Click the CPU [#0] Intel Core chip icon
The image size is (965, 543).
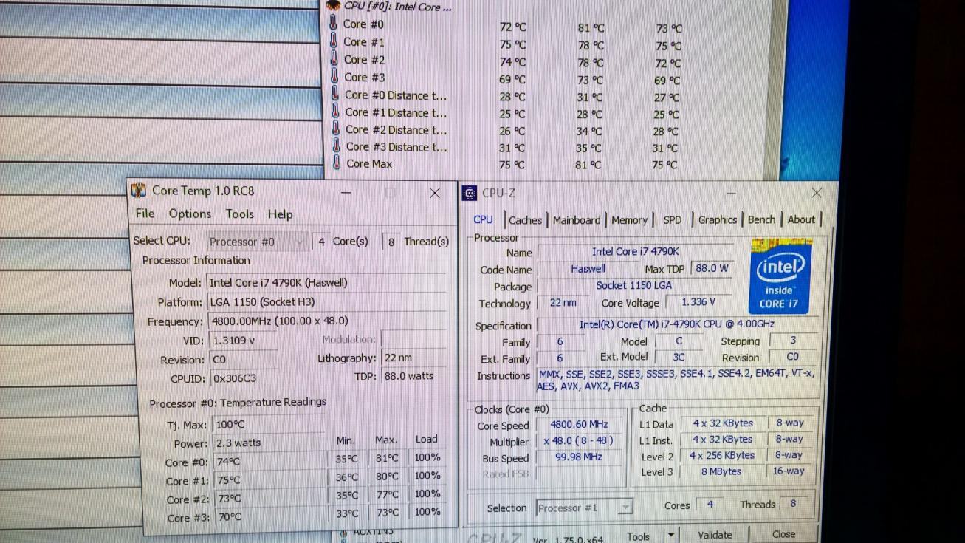333,6
